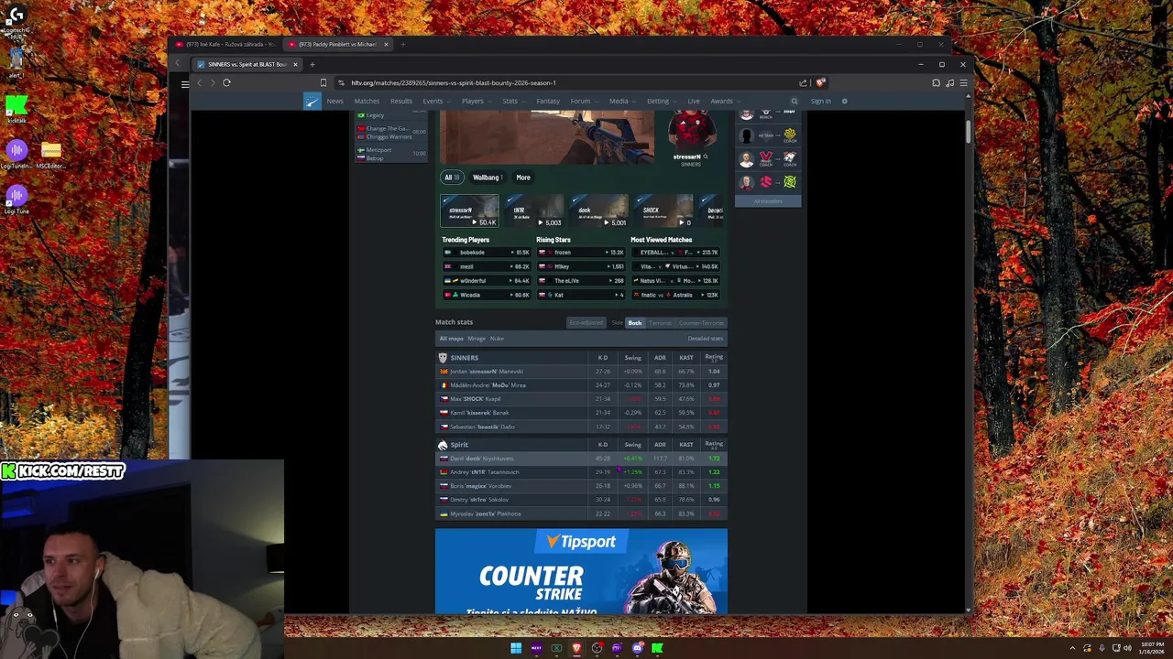Screen dimensions: 1173x659
Task: Expand the Events dropdown menu
Action: coord(435,102)
